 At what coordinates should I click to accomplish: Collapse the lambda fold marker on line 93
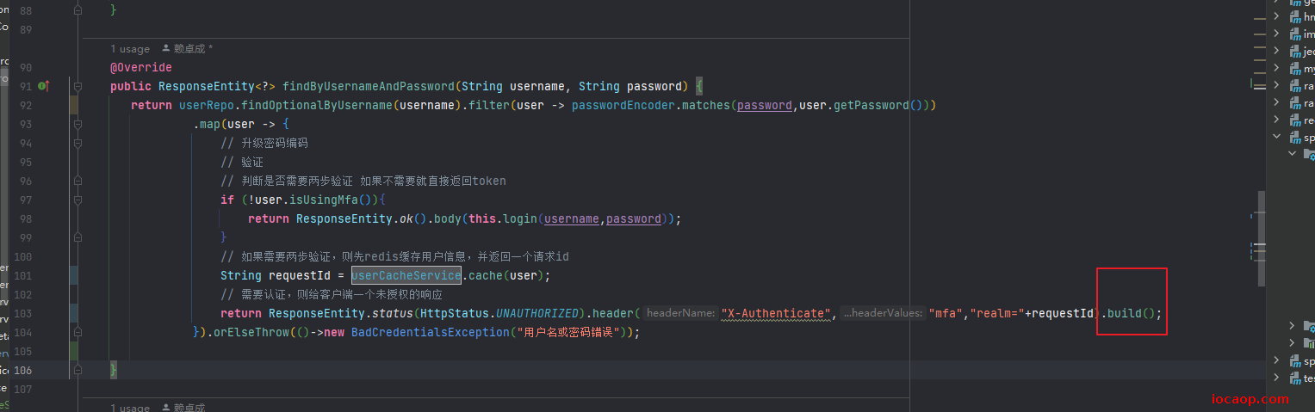click(x=78, y=124)
